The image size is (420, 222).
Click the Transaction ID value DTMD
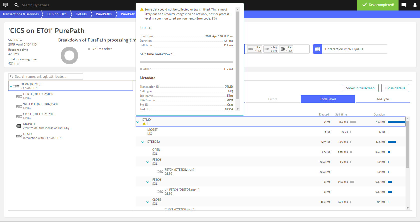(x=228, y=87)
